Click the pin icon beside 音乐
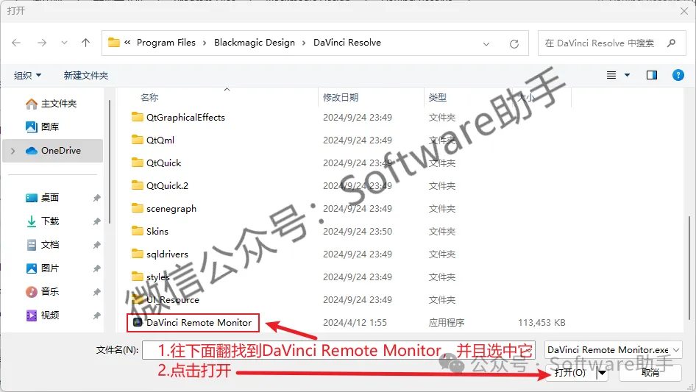Viewport: 696px width, 392px height. click(x=96, y=292)
